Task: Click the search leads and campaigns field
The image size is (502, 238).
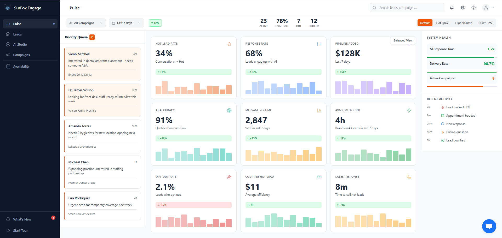Action: 407,8
